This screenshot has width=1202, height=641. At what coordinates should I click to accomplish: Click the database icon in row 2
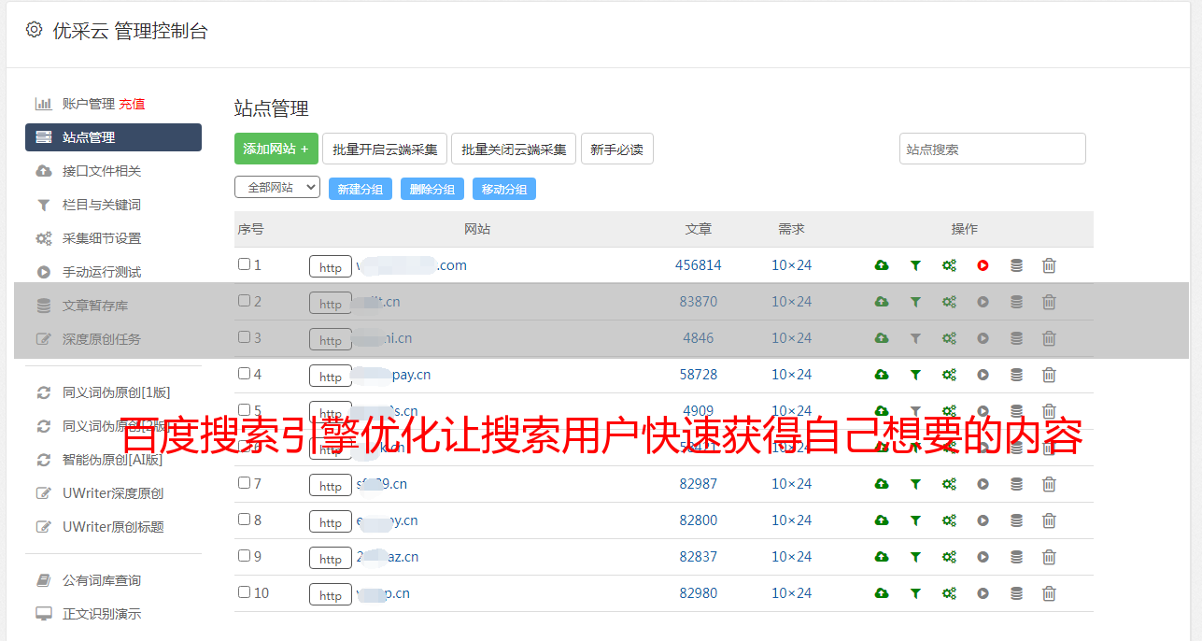[x=1016, y=302]
